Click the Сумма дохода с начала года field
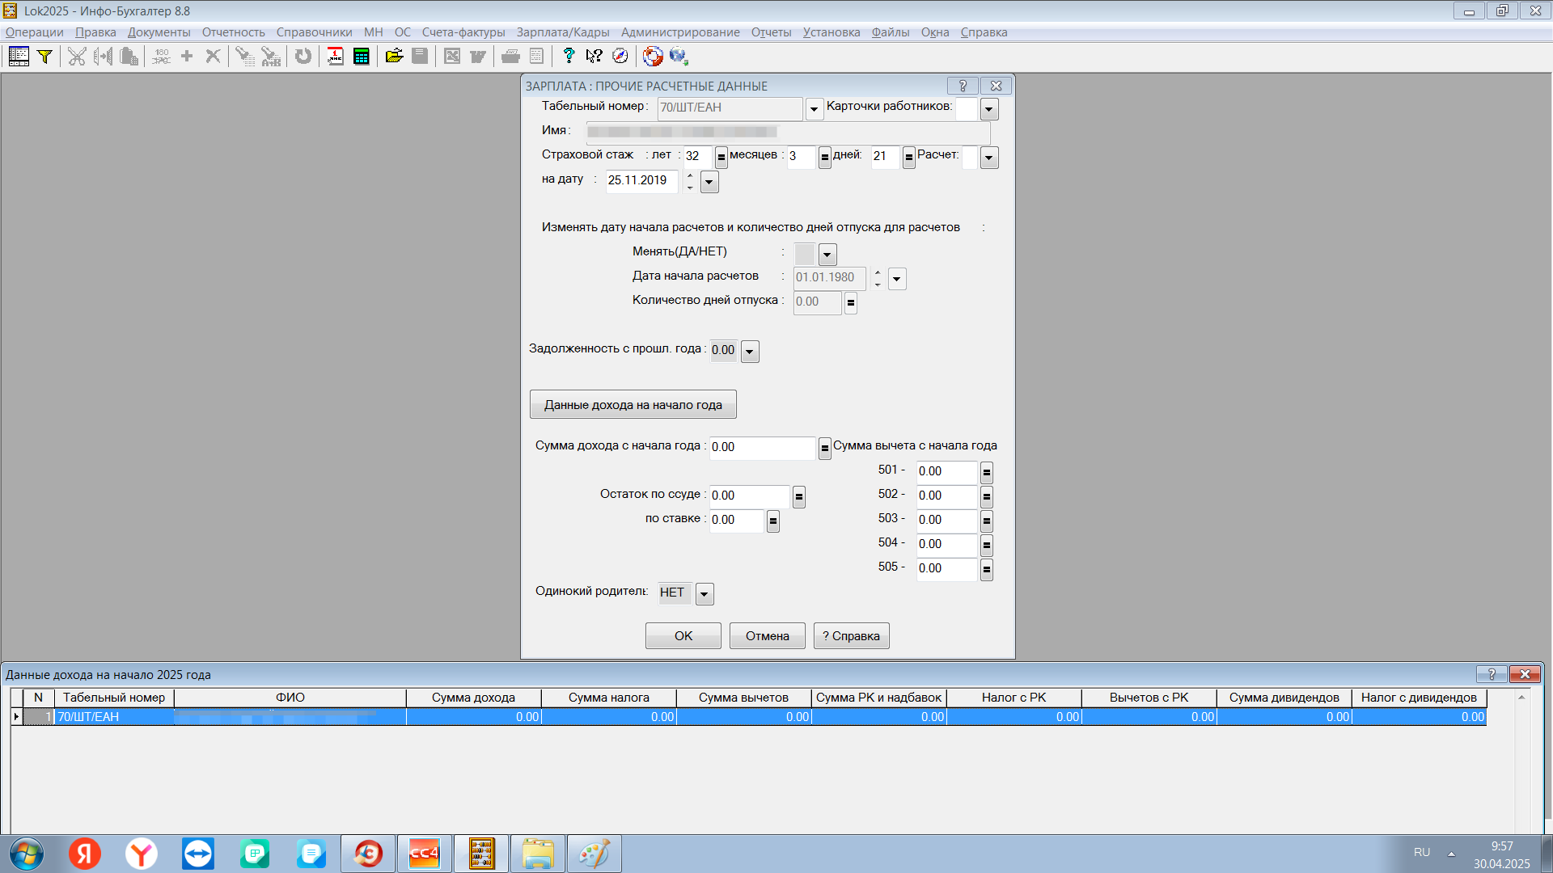1553x873 pixels. tap(762, 447)
